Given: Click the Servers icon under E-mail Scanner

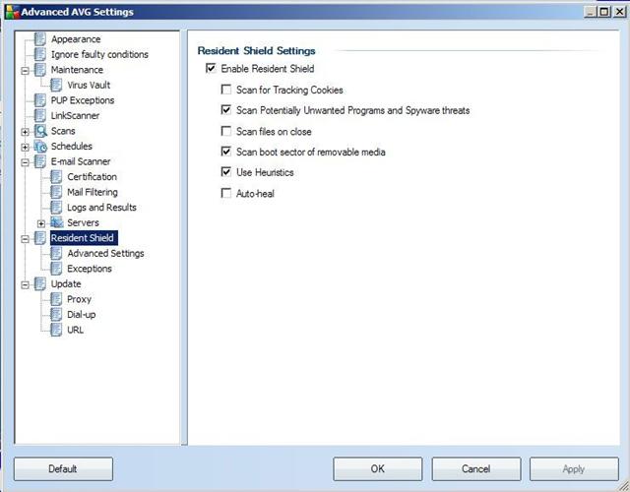Looking at the screenshot, I should 57,223.
